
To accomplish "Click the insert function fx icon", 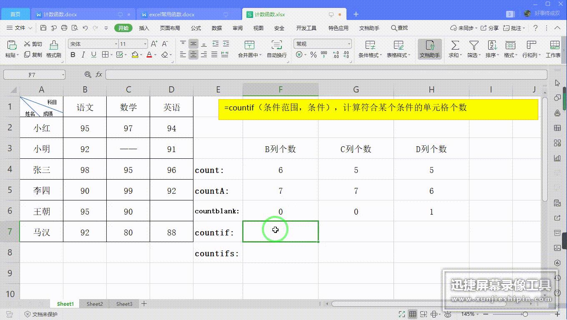I will 99,74.
